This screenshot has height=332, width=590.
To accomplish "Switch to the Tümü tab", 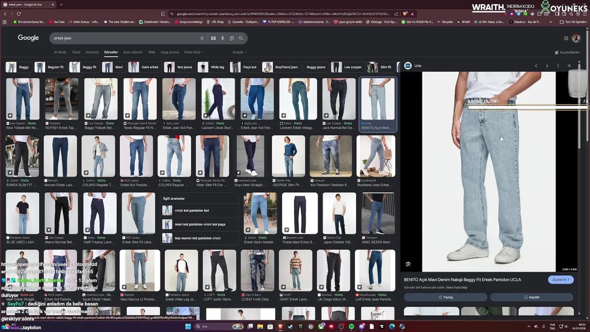I will pos(76,52).
